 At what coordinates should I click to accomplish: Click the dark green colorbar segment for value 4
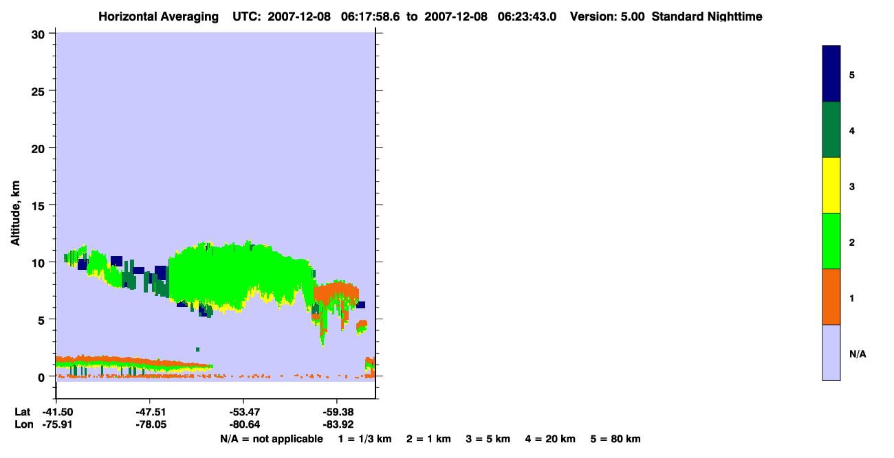pyautogui.click(x=831, y=130)
